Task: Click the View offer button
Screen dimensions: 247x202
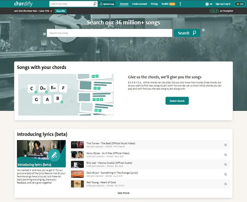Action: (x=61, y=11)
